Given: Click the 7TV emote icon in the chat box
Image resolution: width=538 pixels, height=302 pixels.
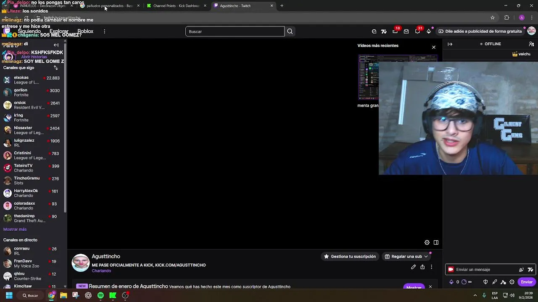Looking at the screenshot, I should coord(530,270).
